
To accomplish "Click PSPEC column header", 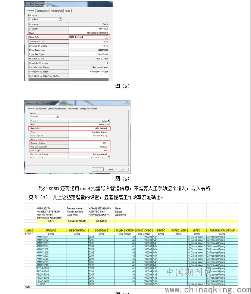I will click(x=161, y=230).
